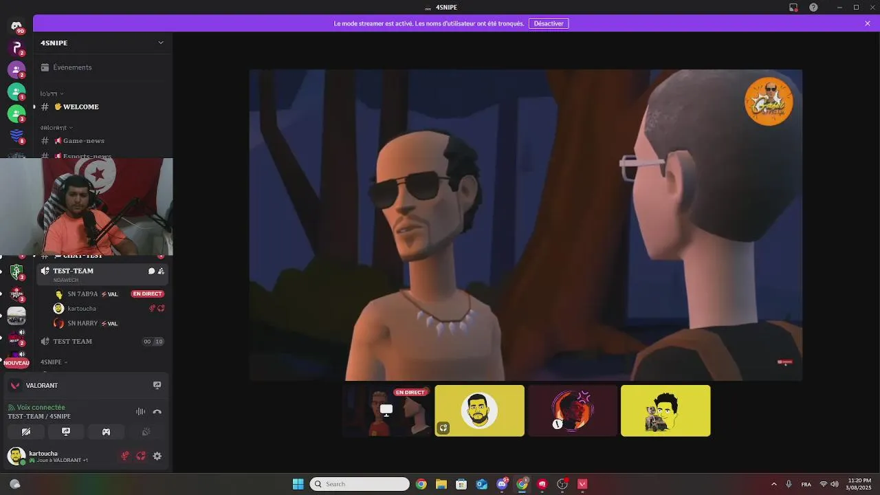Click the taskbar Search box

pyautogui.click(x=360, y=484)
